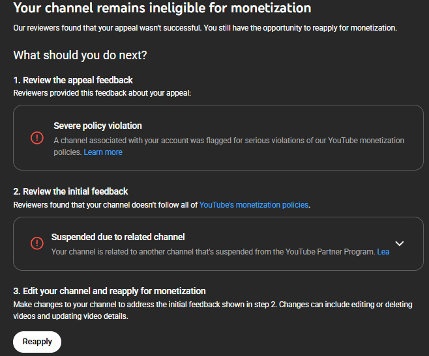Click 'Reviewers provided this feedback about your appeal' text
The image size is (429, 356).
pos(102,93)
